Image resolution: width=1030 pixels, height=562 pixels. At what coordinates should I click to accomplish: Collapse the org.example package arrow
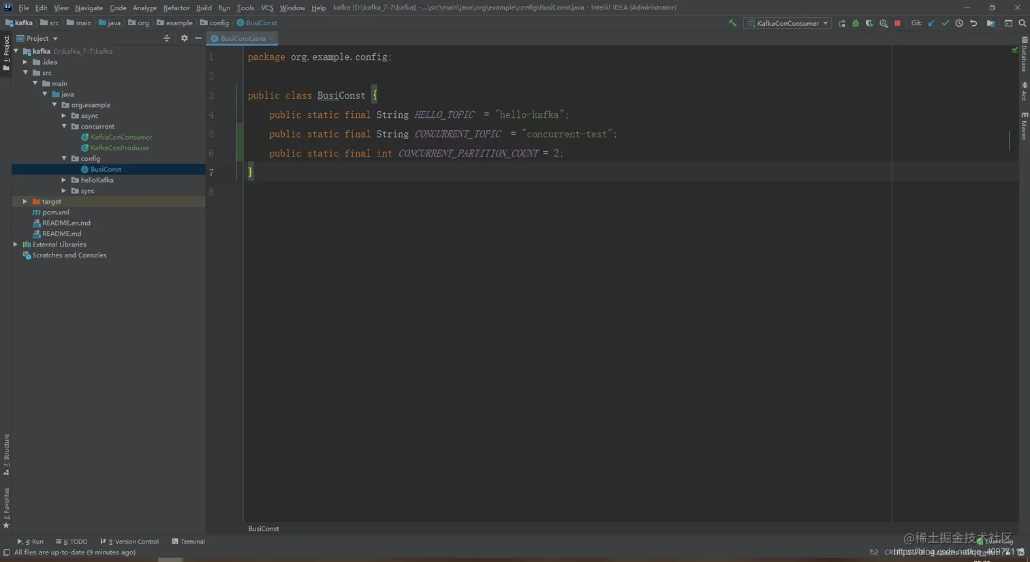click(x=55, y=105)
